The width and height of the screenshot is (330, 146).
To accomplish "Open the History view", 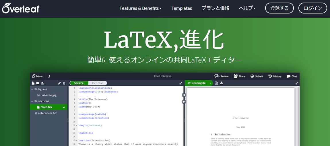I will pos(275,76).
